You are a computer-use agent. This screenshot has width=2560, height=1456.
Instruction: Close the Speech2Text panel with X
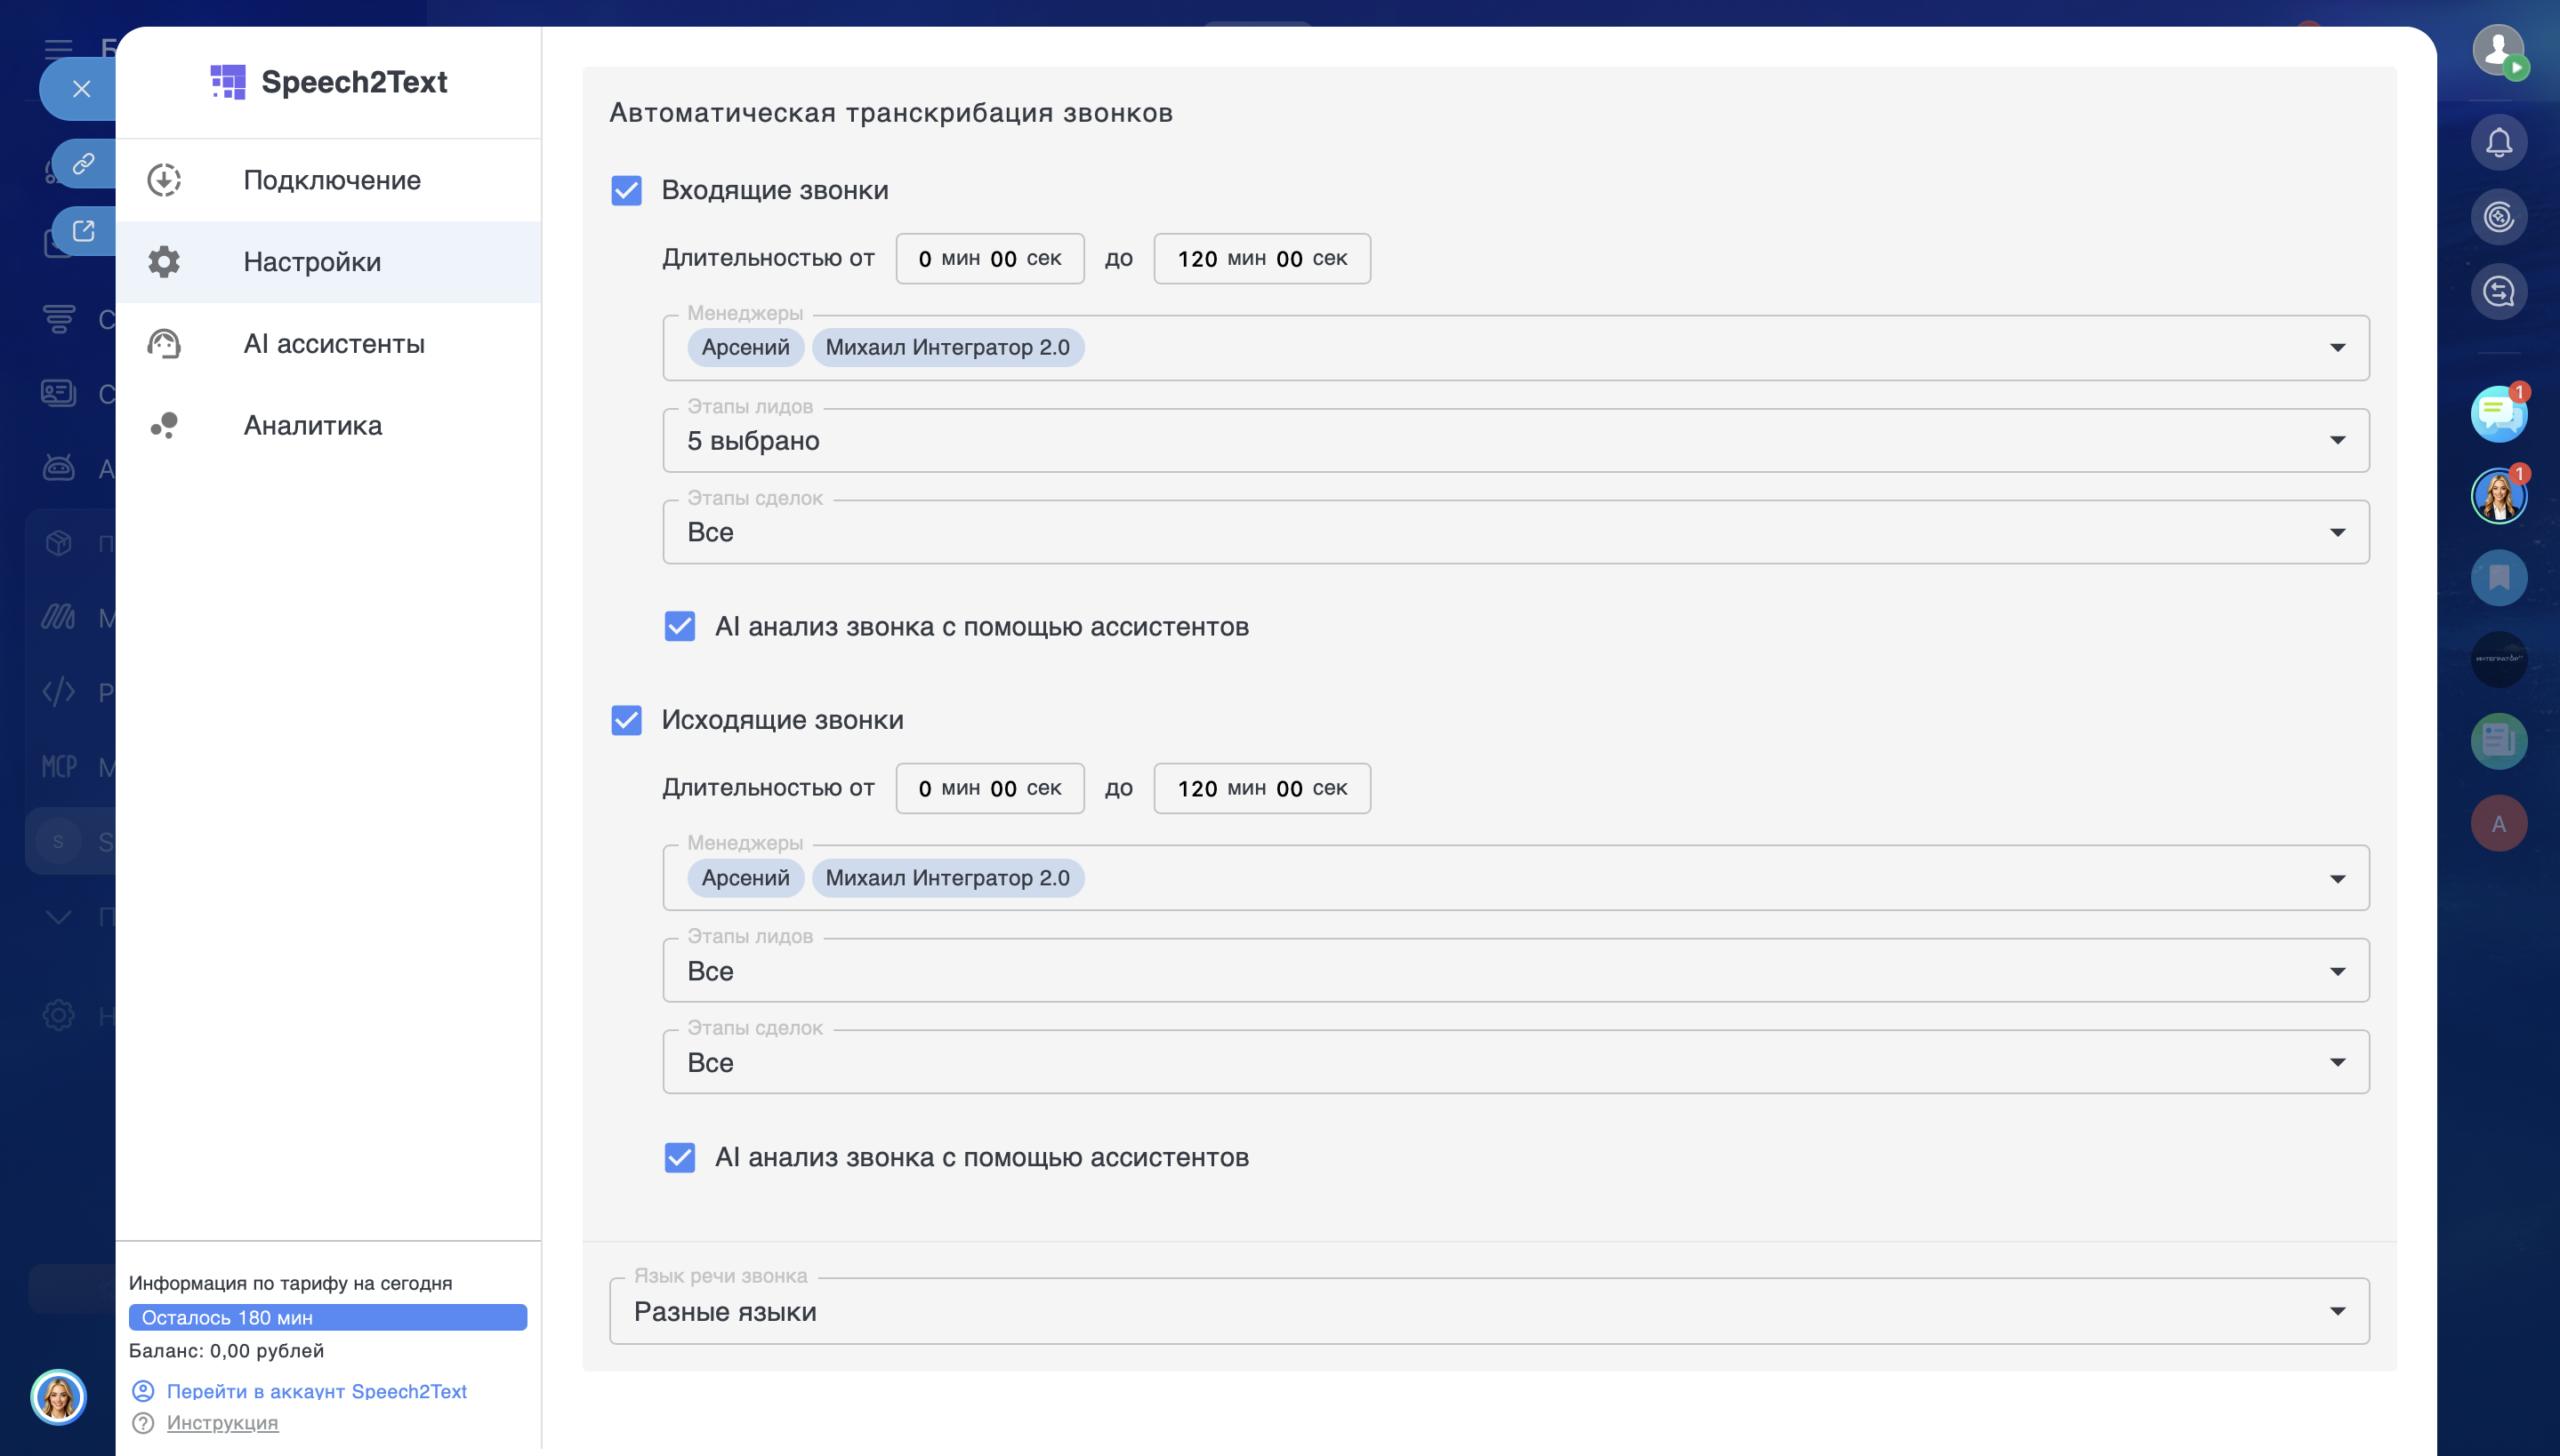[82, 89]
